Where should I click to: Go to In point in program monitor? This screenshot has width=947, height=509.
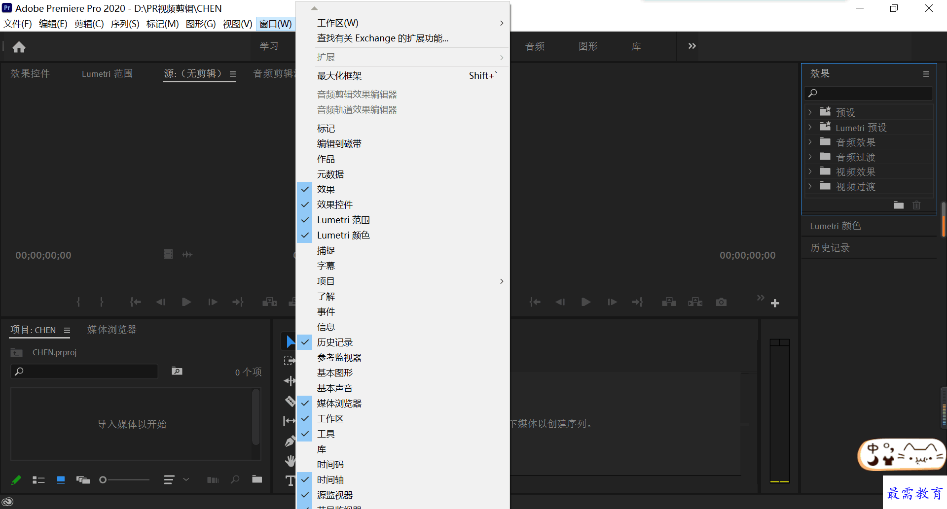pyautogui.click(x=535, y=302)
